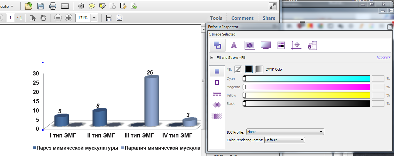This screenshot has width=394, height=156.
Task: Open Separations category squares icon
Action: tap(281, 45)
